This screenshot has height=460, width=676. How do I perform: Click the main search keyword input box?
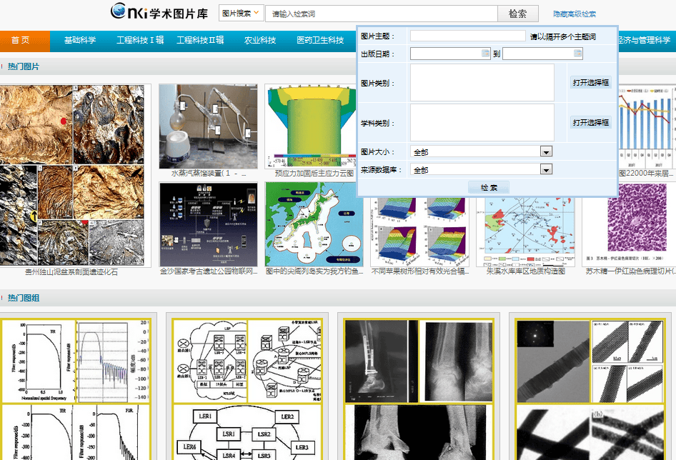tap(381, 14)
